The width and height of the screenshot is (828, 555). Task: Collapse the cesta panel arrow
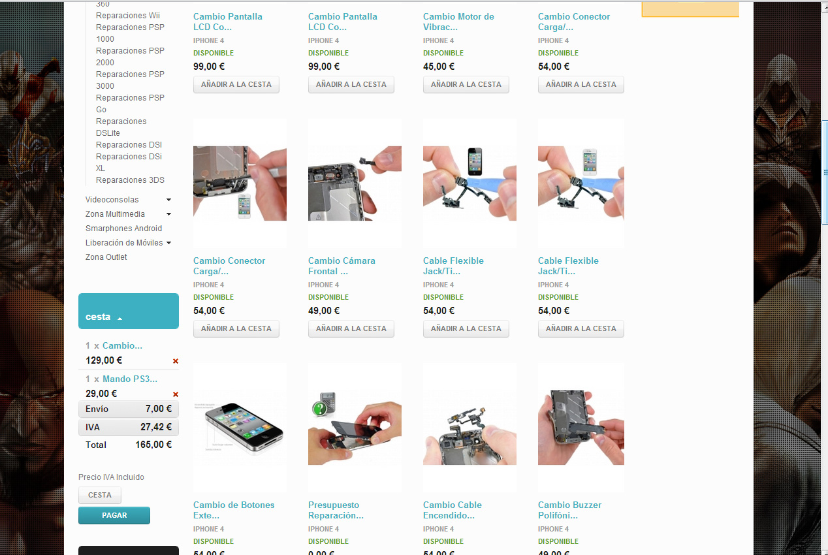[119, 318]
